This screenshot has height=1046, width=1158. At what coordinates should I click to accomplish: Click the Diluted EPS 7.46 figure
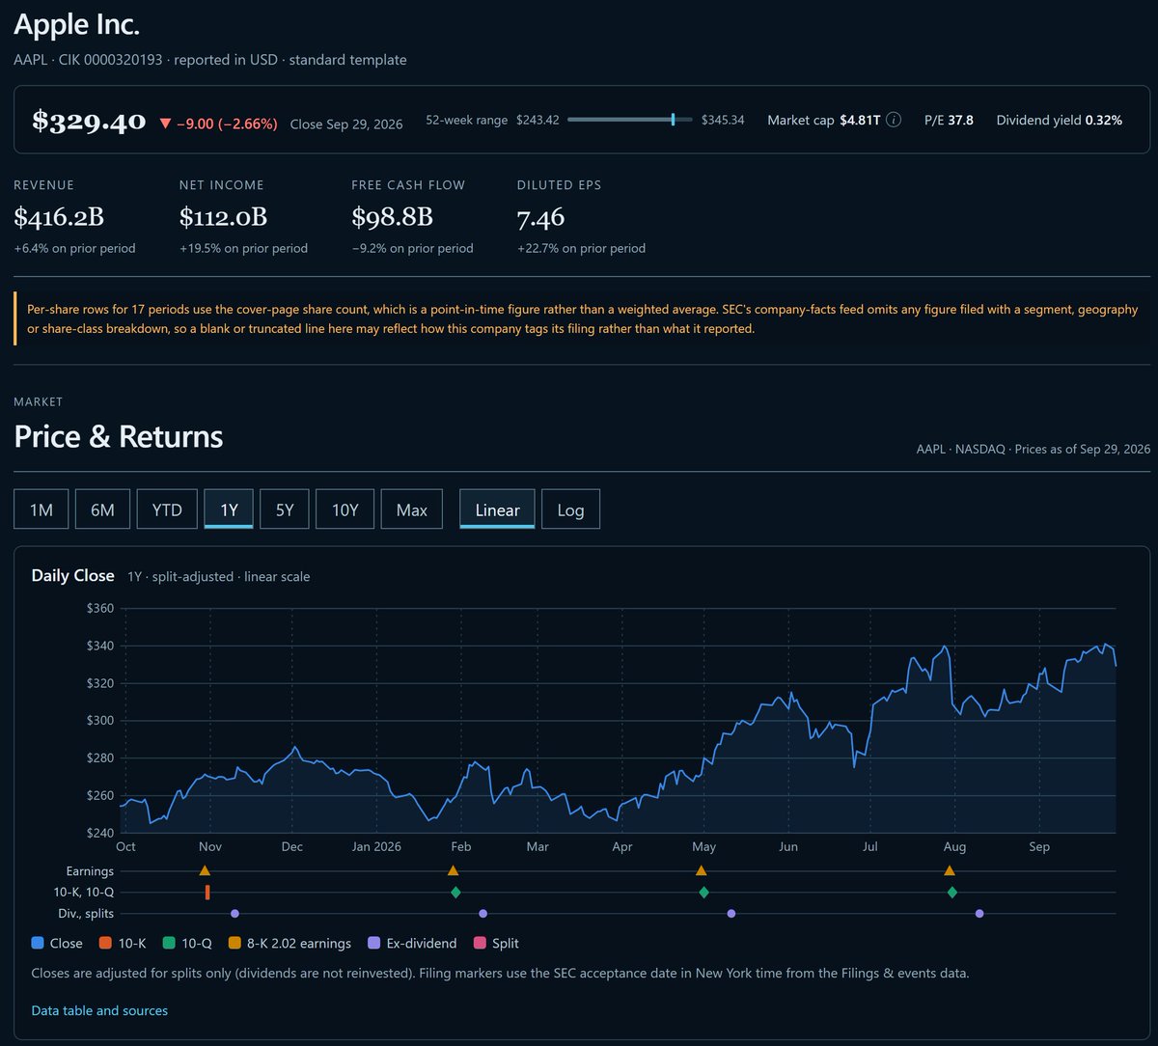[540, 217]
